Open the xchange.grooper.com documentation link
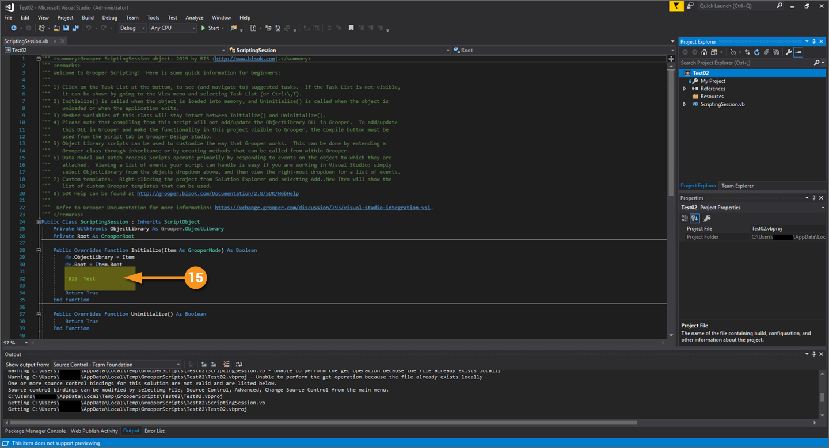 click(323, 208)
